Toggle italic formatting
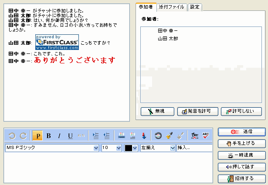 click(x=59, y=136)
